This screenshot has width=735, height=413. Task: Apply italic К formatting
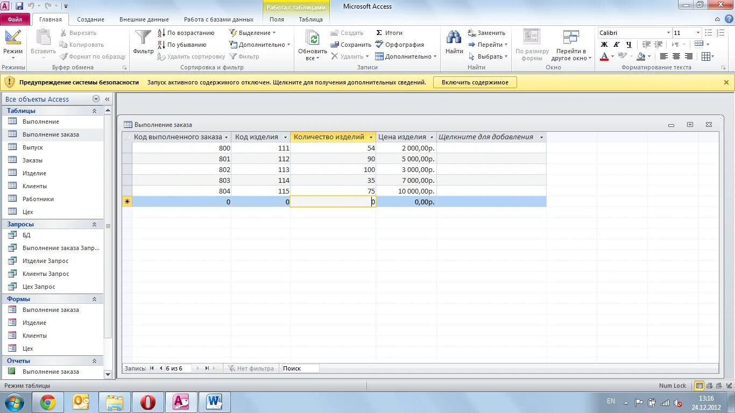(616, 45)
